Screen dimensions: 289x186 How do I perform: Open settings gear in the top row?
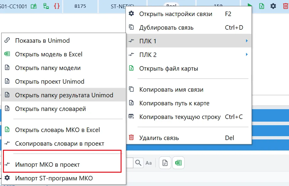[x=273, y=6]
